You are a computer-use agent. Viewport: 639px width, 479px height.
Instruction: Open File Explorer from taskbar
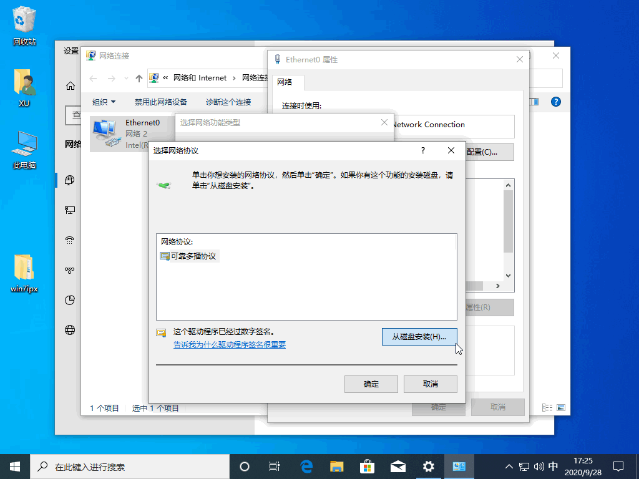click(336, 467)
